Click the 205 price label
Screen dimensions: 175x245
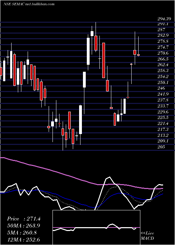pos(161,147)
